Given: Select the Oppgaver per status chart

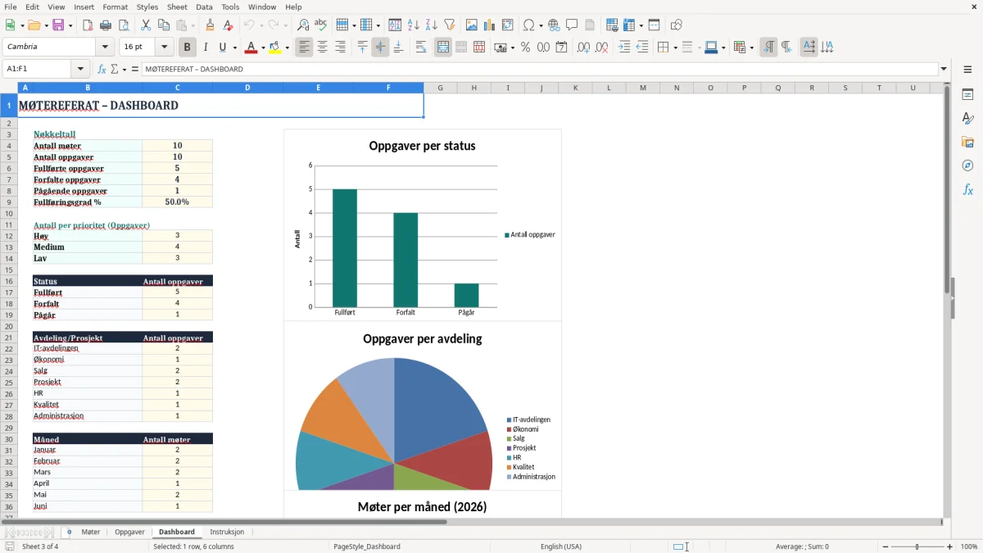Looking at the screenshot, I should point(423,224).
